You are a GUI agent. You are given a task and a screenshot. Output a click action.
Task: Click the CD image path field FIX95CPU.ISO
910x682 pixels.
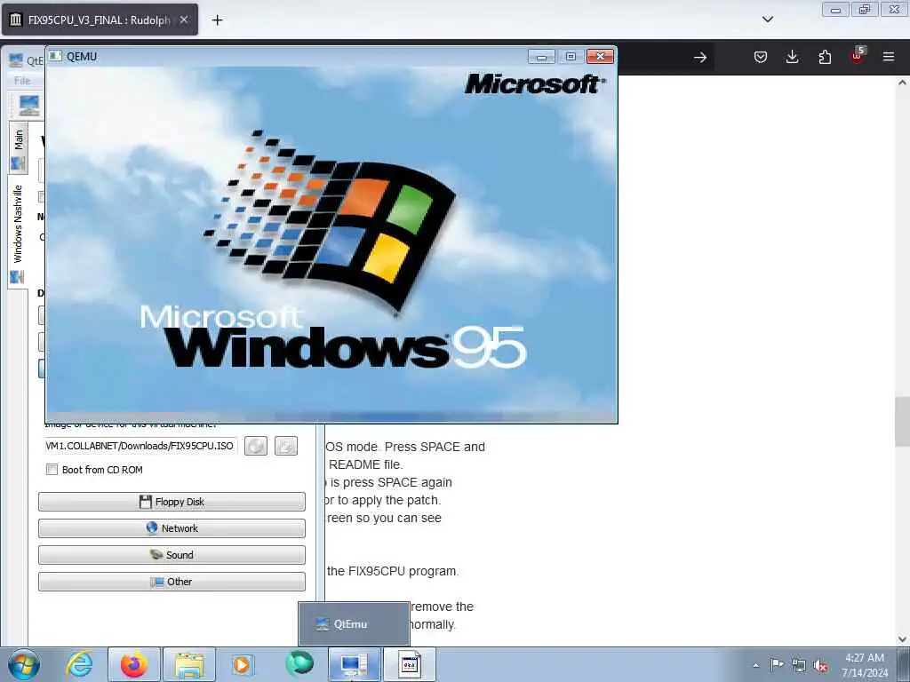(140, 446)
